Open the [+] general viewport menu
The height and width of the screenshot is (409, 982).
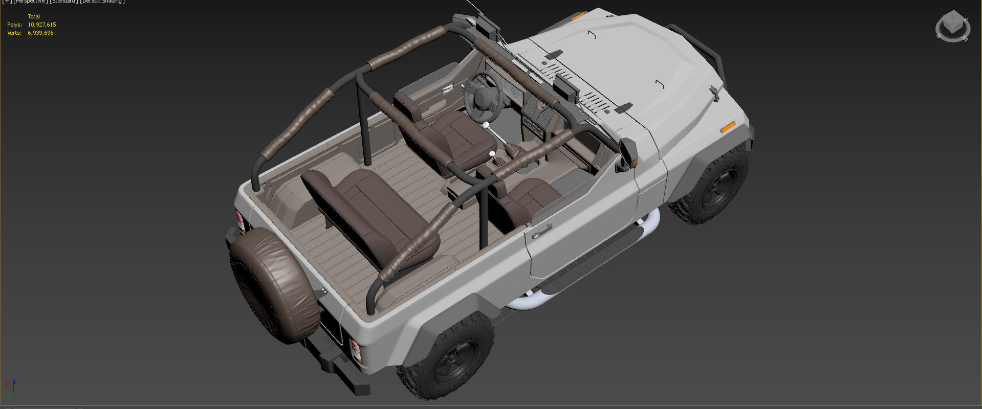coord(7,2)
